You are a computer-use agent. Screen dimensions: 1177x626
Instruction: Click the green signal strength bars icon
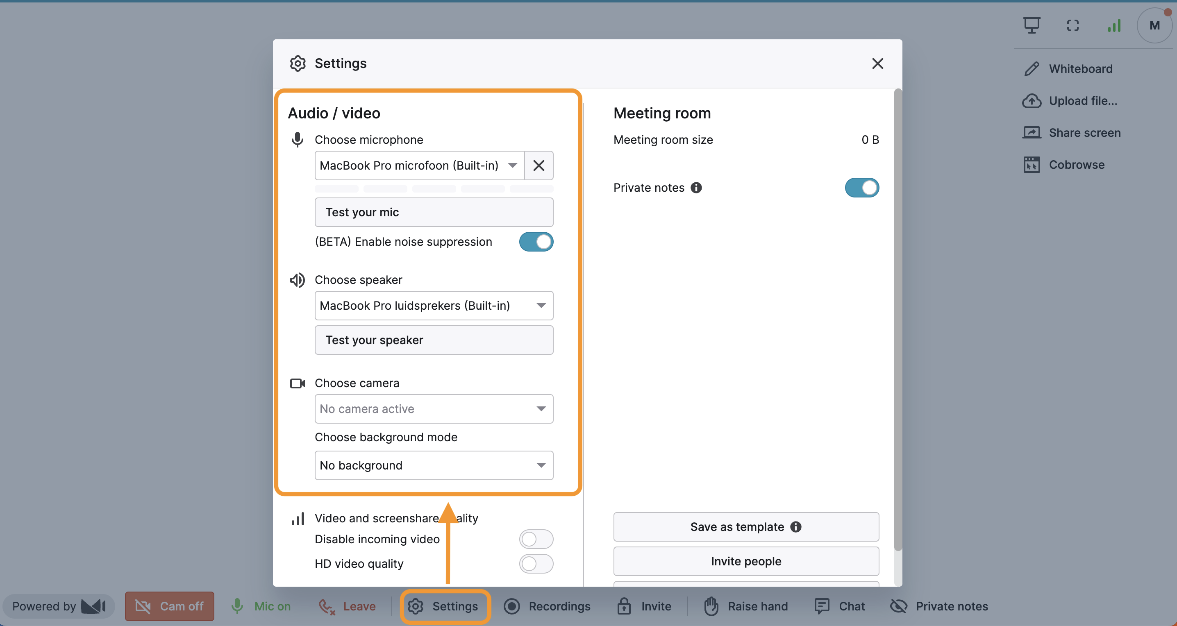tap(1114, 25)
